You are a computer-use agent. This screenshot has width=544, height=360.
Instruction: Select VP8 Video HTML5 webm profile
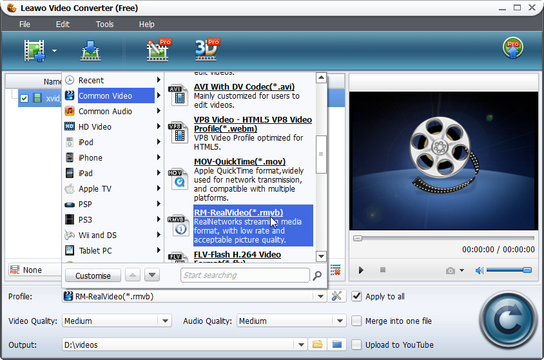tap(253, 124)
